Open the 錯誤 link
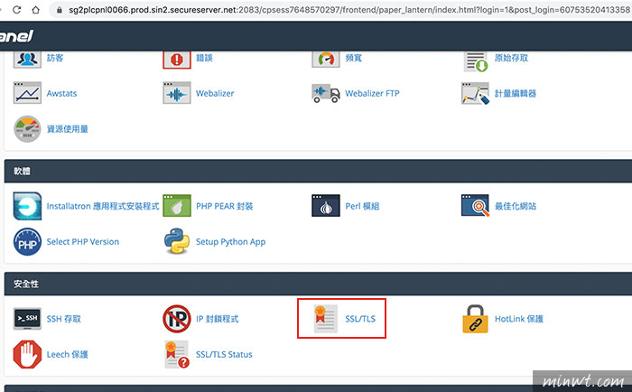Image resolution: width=632 pixels, height=392 pixels. tap(204, 58)
